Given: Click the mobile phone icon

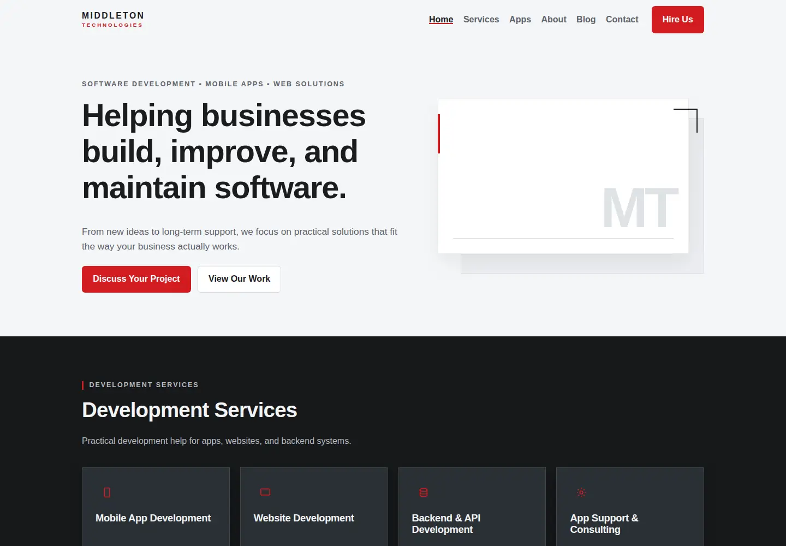Looking at the screenshot, I should point(107,492).
